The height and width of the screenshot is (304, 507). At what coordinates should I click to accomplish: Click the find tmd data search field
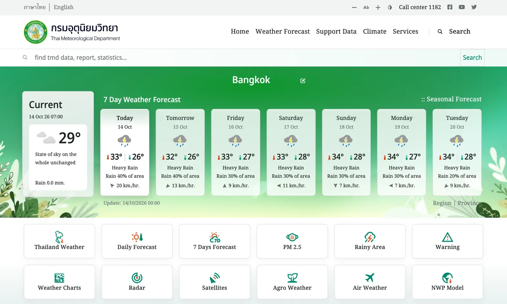tap(241, 58)
